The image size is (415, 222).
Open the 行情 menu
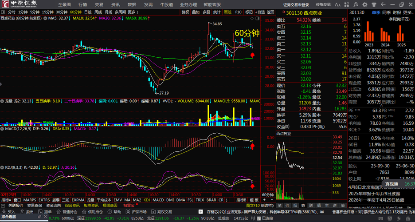82,4
